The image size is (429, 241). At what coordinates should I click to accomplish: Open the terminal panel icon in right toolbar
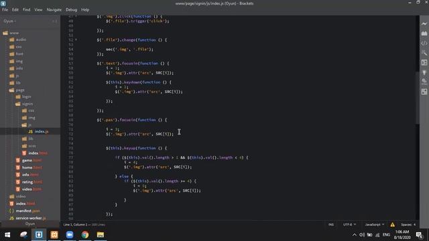click(x=424, y=62)
